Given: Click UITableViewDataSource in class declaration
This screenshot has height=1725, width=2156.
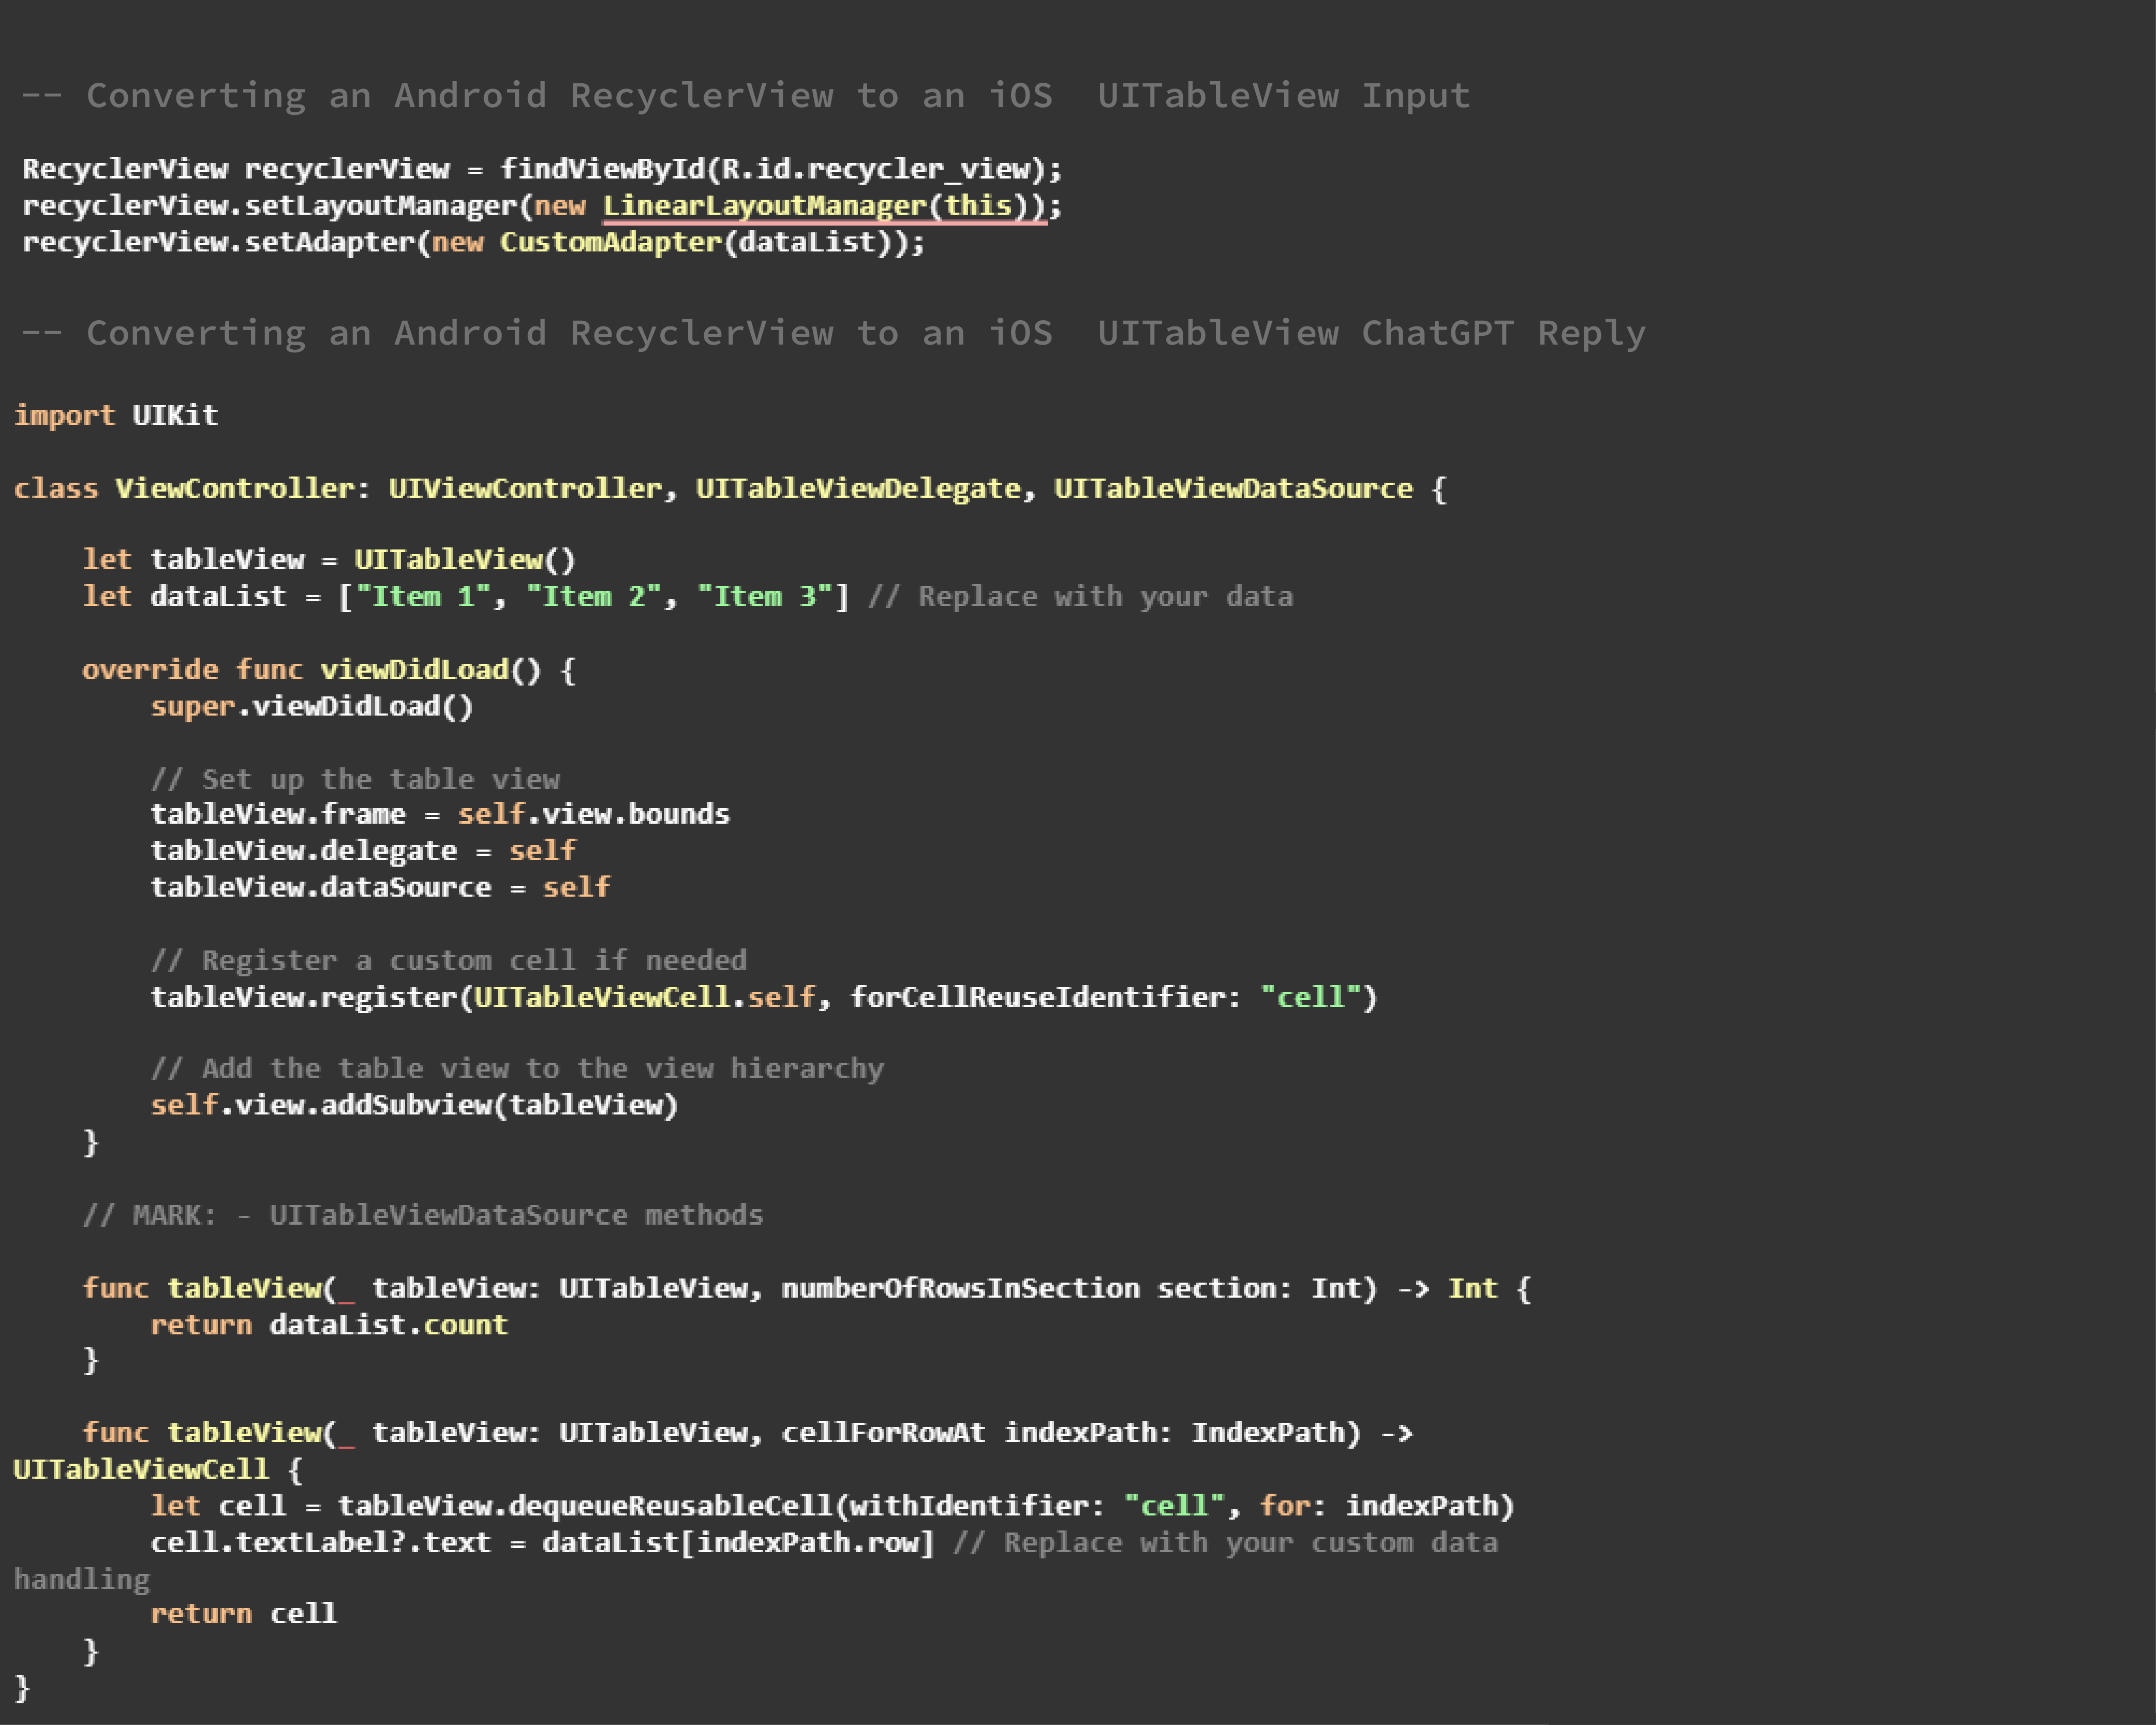Looking at the screenshot, I should (1232, 488).
